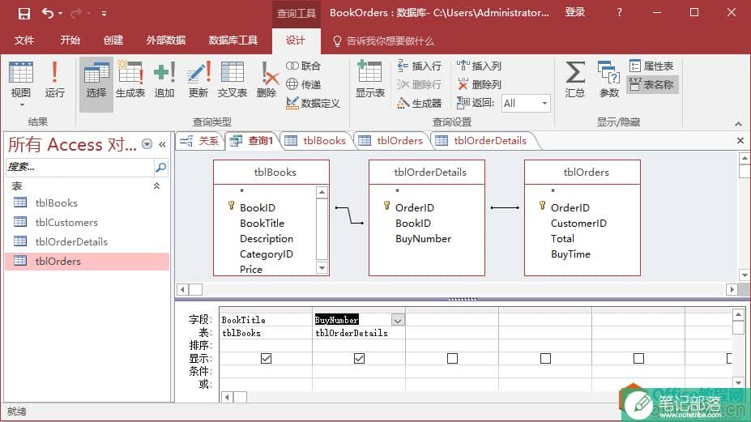Switch to the 关系 document tab

[200, 141]
